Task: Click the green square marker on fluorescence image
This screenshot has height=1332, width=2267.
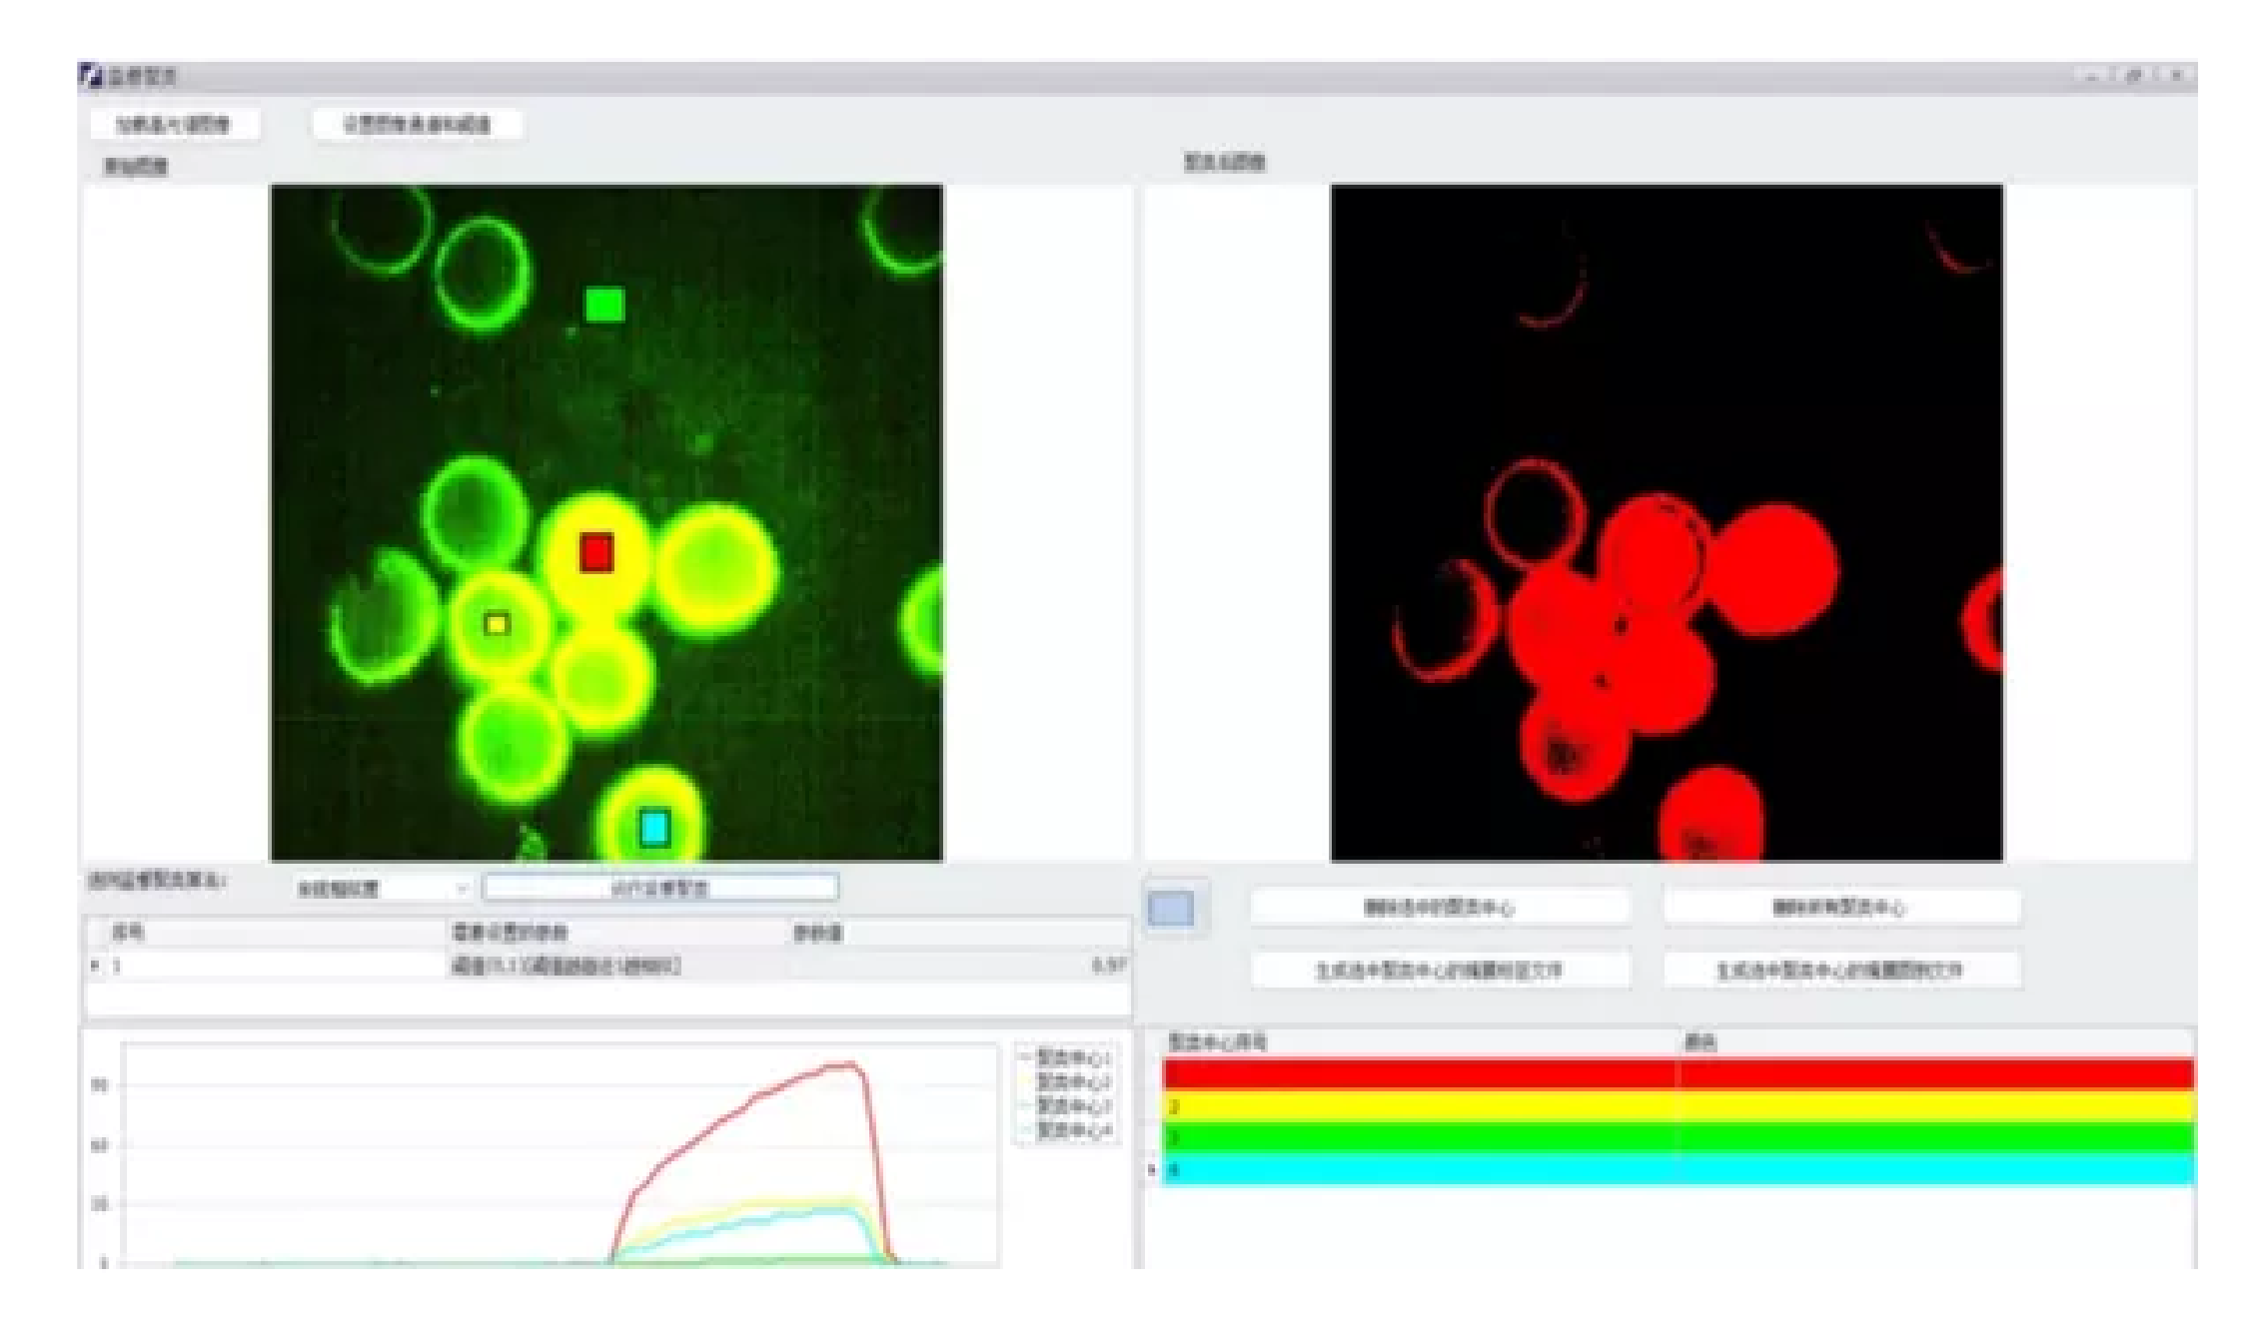Action: click(603, 306)
